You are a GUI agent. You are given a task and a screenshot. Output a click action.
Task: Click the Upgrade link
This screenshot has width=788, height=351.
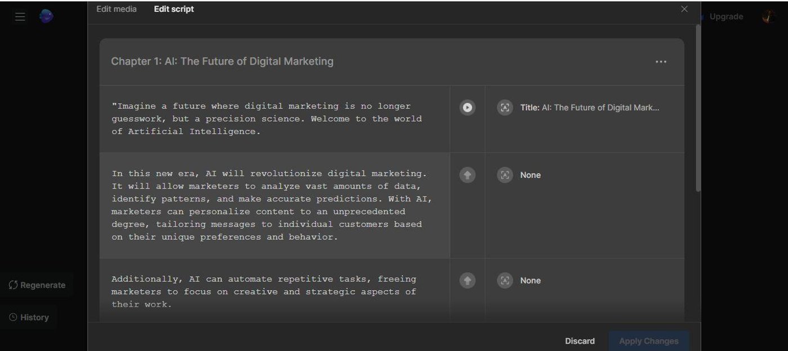click(x=726, y=17)
